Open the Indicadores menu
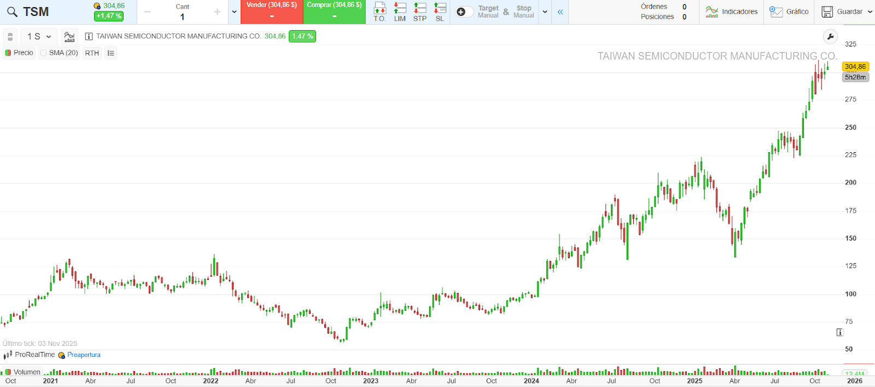Viewport: 875px width, 387px height. 731,11
